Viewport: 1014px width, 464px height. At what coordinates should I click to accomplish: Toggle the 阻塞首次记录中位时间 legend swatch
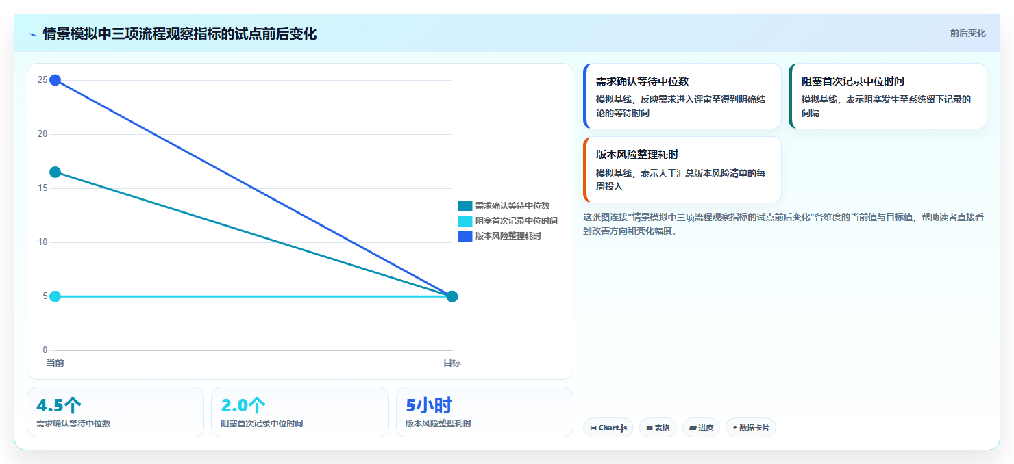click(x=465, y=221)
